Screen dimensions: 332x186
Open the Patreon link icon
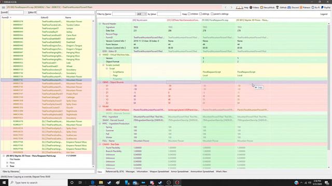pos(301,7)
